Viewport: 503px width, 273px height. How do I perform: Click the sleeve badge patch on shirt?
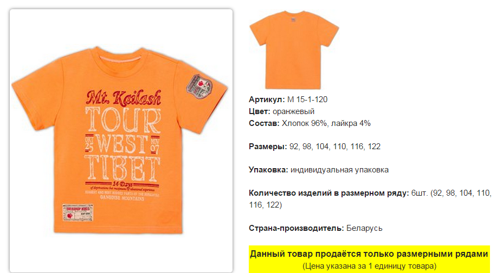point(199,86)
